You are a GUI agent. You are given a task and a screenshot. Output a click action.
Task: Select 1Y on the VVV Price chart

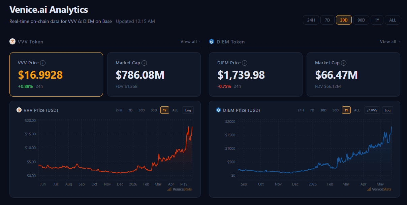click(x=165, y=110)
